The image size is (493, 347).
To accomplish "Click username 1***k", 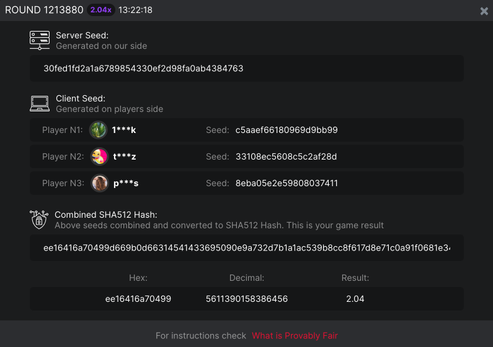I will [x=124, y=130].
